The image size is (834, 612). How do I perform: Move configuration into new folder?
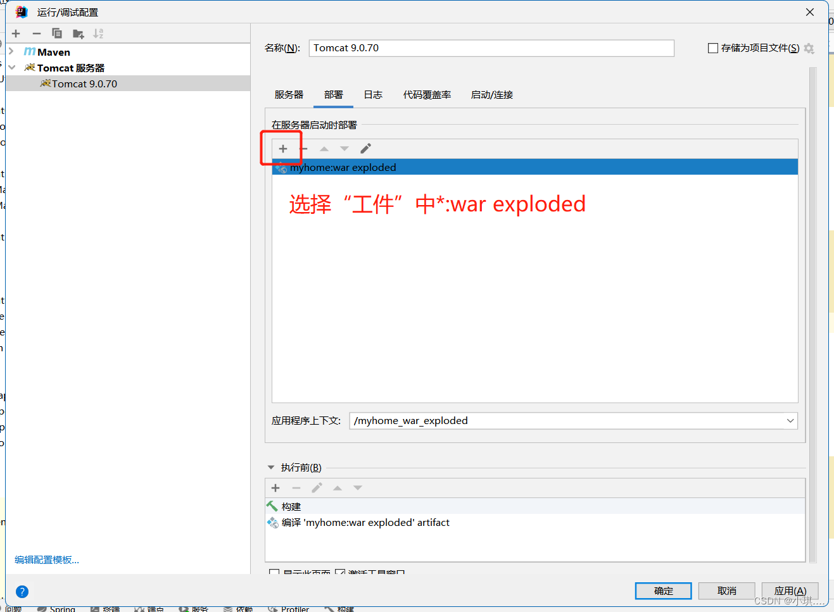point(78,34)
